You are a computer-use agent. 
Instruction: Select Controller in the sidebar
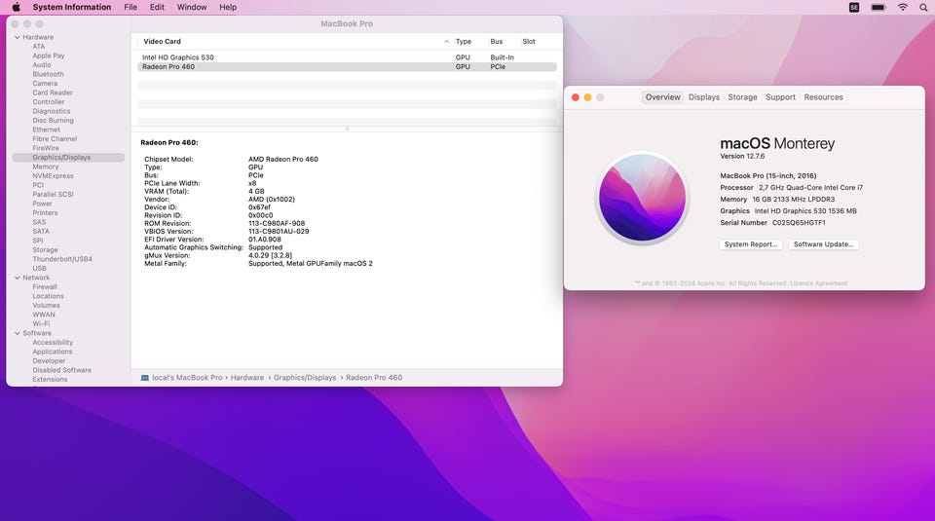pos(49,102)
